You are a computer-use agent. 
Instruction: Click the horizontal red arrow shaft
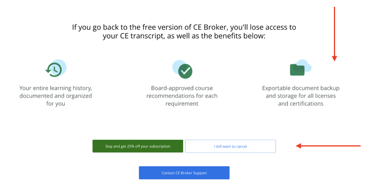pyautogui.click(x=331, y=146)
